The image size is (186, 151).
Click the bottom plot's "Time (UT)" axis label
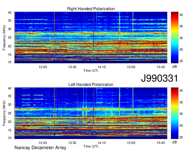[x=91, y=146]
